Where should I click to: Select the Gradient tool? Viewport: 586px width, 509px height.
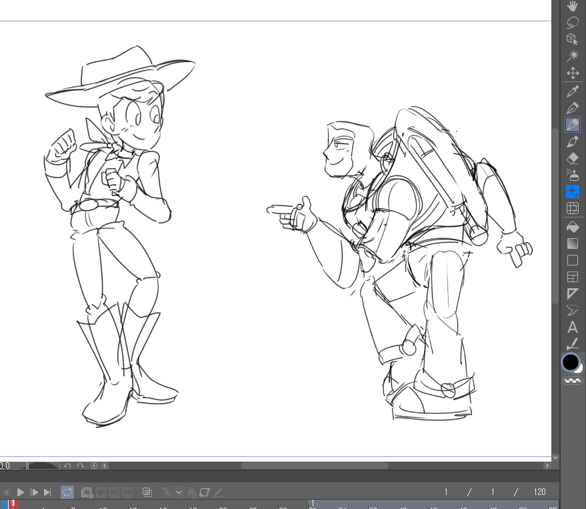point(572,243)
